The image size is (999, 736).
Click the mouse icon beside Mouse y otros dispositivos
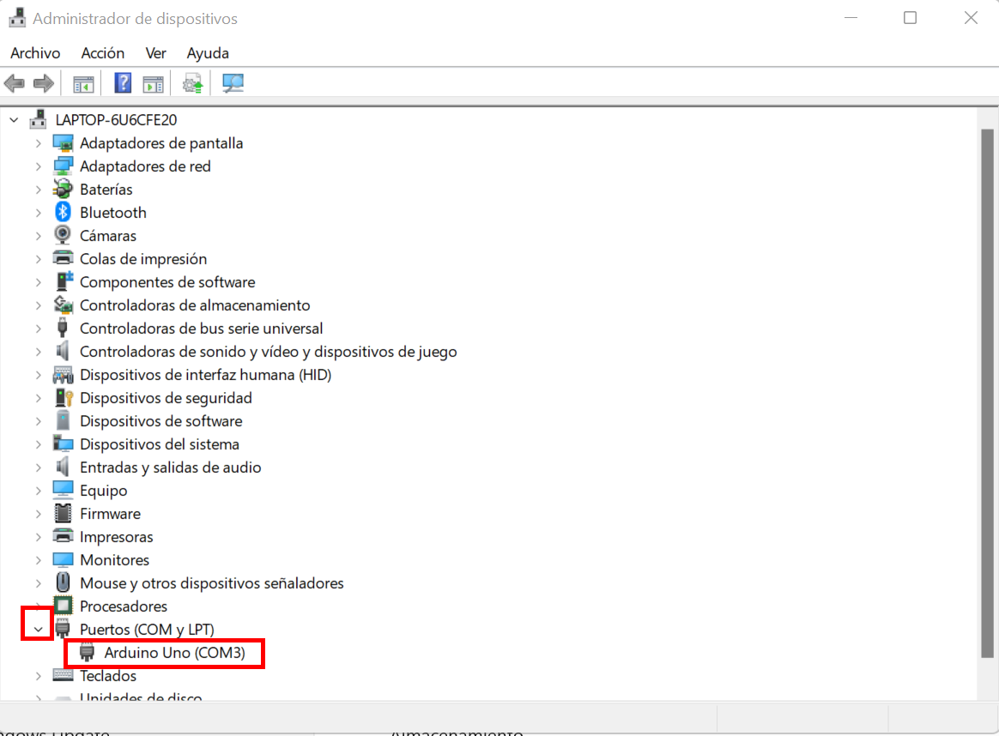pos(63,582)
